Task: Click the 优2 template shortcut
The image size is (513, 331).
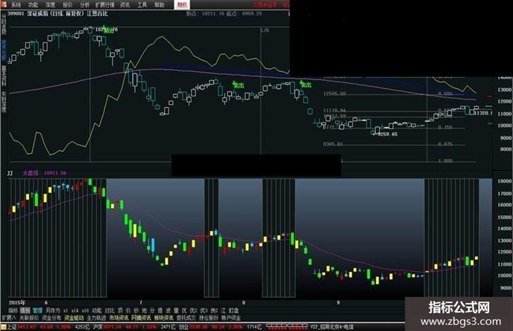Action: click(194, 310)
